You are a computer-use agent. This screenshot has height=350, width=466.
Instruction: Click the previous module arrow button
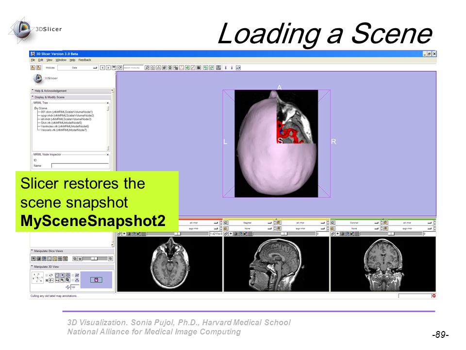tap(102, 68)
